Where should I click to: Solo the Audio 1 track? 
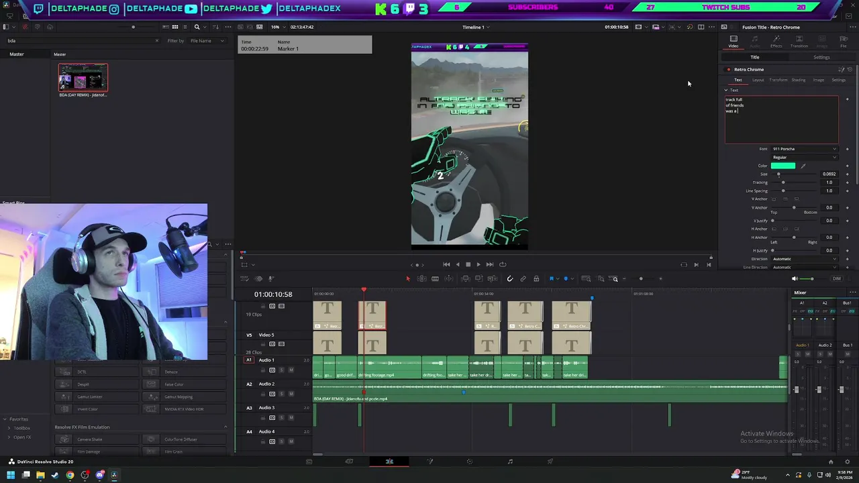point(282,370)
